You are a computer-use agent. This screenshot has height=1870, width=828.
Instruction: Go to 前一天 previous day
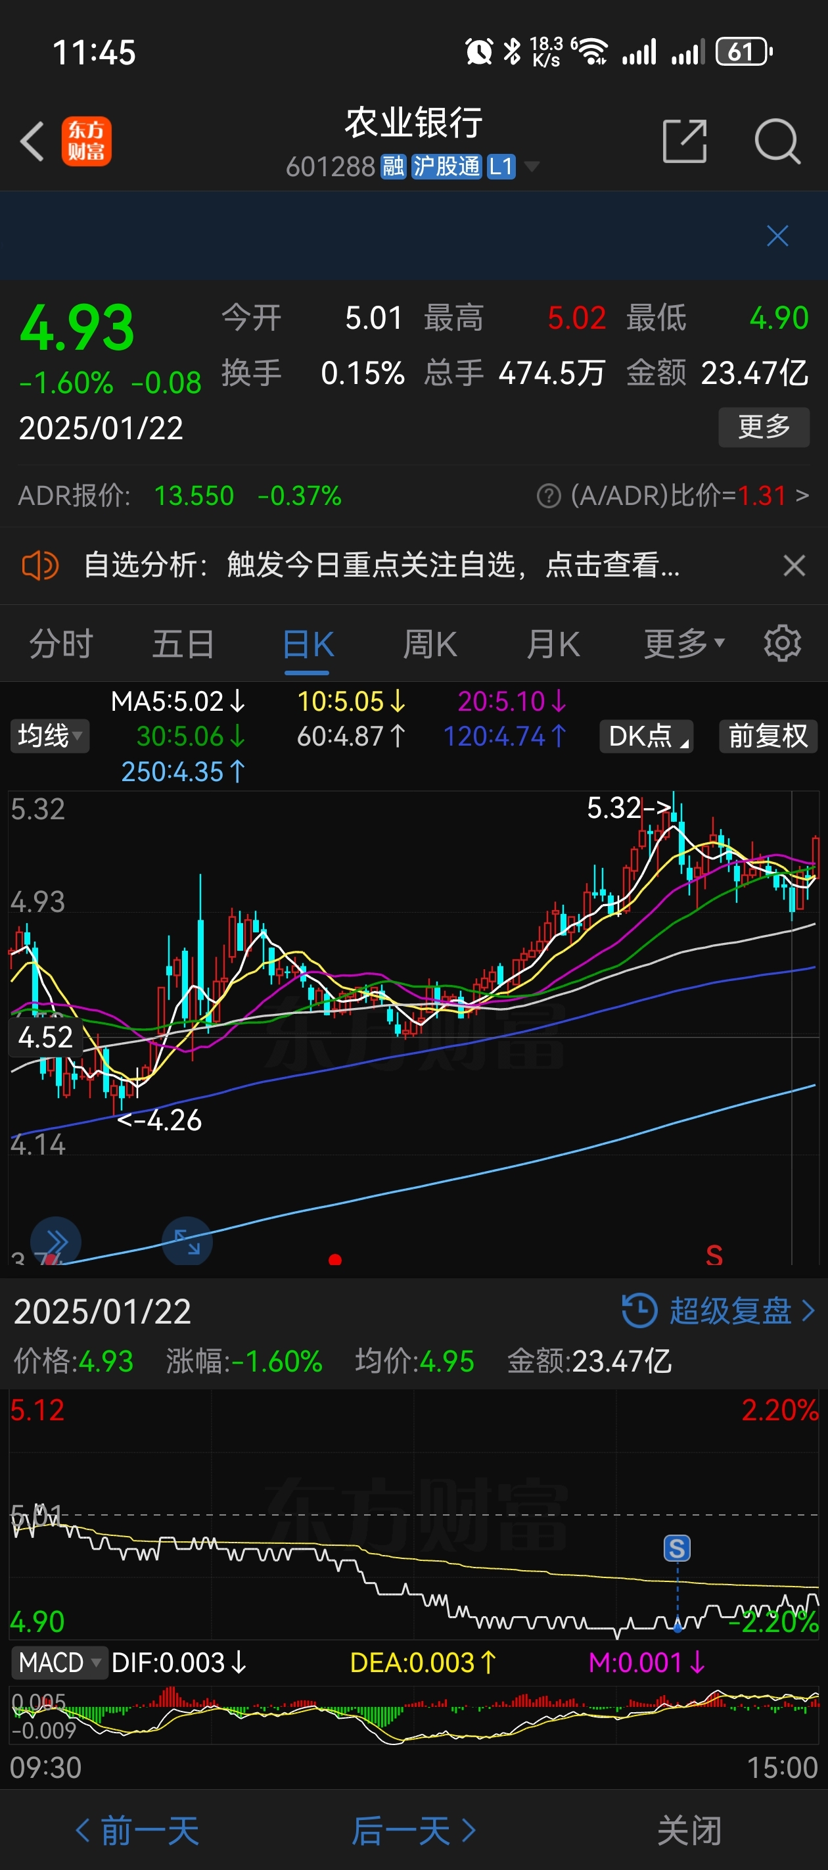[x=138, y=1831]
